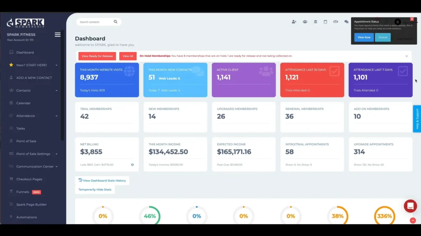Click the bank building icon in top toolbar
The height and width of the screenshot is (236, 421).
click(315, 22)
